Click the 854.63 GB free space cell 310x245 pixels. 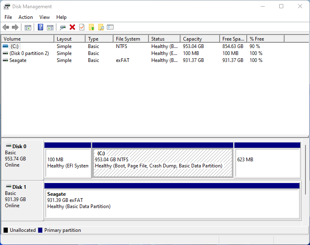pyautogui.click(x=233, y=46)
